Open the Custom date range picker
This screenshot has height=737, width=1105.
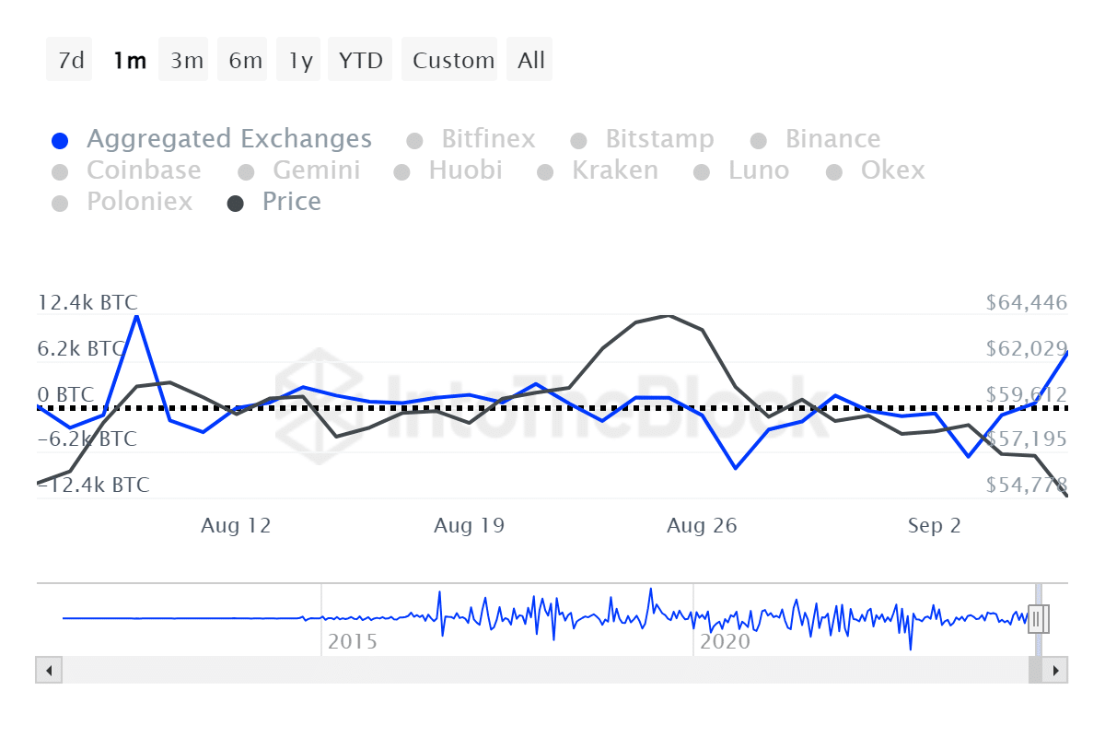click(453, 61)
